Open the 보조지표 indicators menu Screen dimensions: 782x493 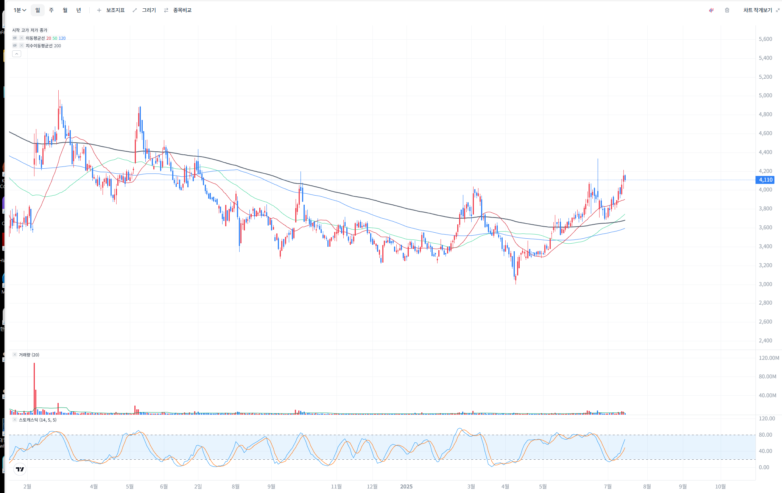pyautogui.click(x=115, y=10)
